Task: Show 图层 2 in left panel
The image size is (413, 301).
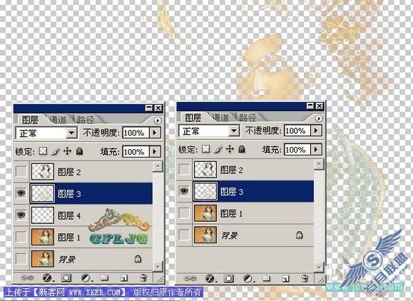Action: point(21,171)
